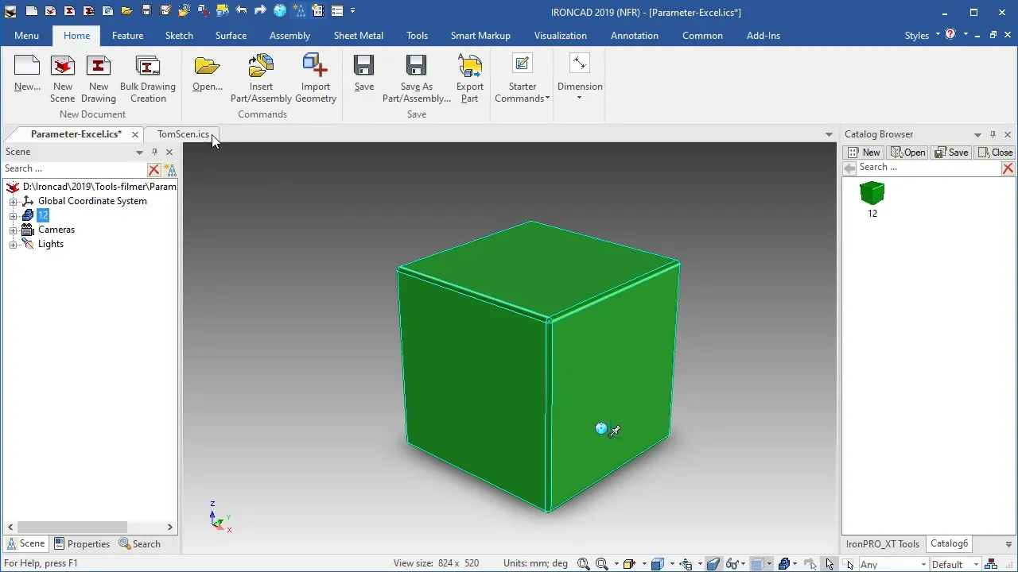Click Insert Part/Assembly command

click(x=261, y=79)
